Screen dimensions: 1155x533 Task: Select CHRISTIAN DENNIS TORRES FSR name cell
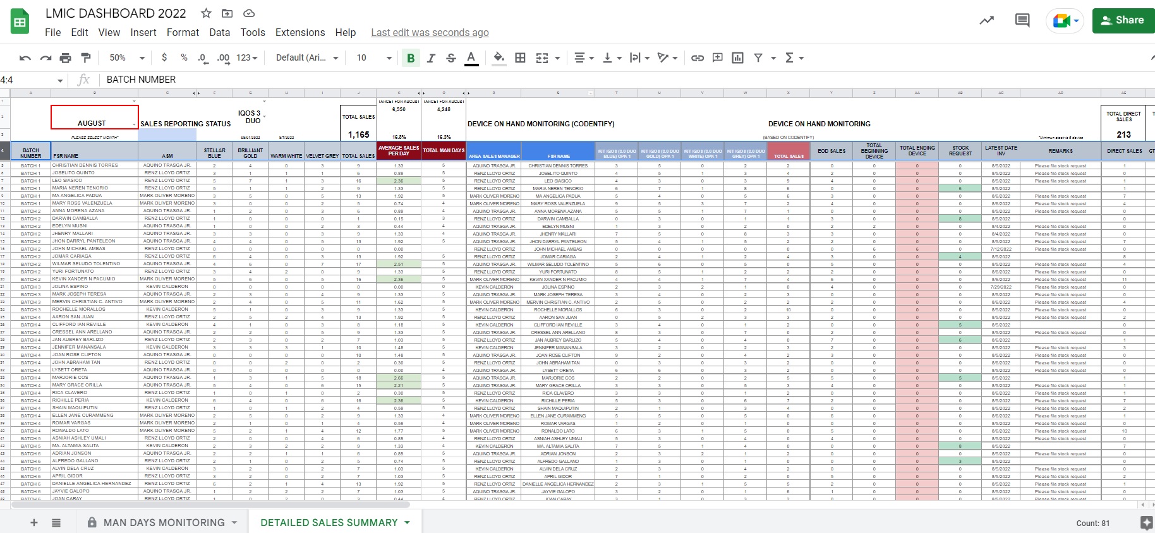click(94, 165)
